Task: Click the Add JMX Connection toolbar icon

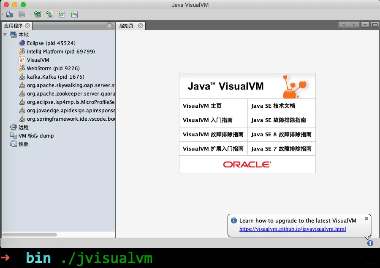Action: click(50, 14)
